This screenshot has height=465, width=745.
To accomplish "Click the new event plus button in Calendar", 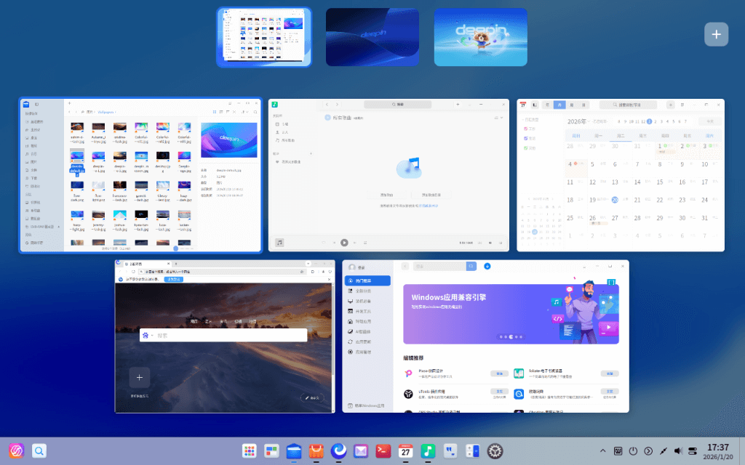I will [670, 105].
